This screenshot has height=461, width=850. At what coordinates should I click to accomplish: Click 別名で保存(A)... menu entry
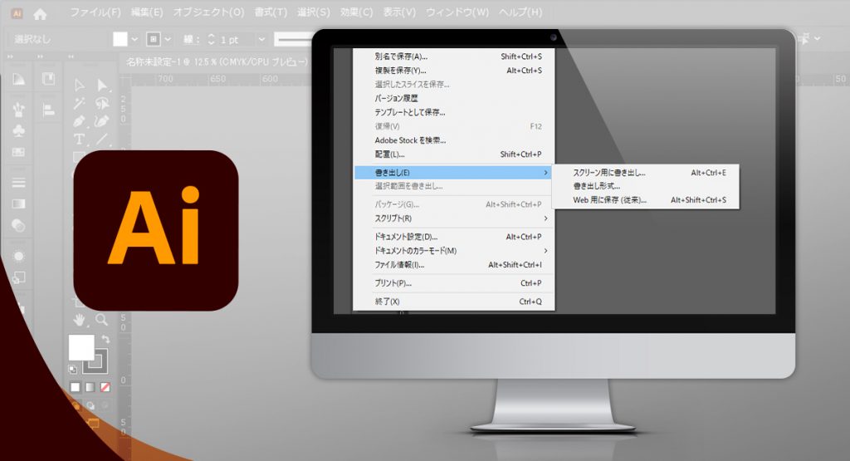coord(401,56)
